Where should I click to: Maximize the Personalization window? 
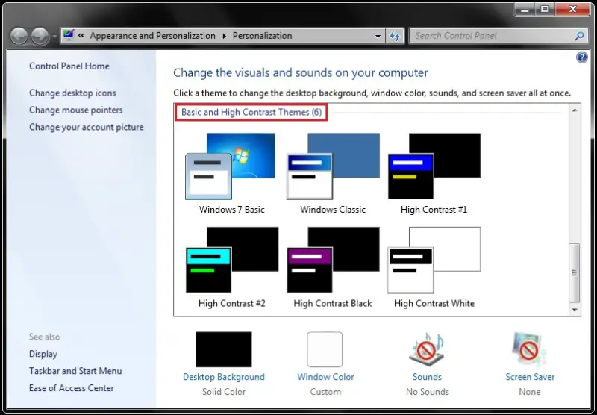point(545,9)
